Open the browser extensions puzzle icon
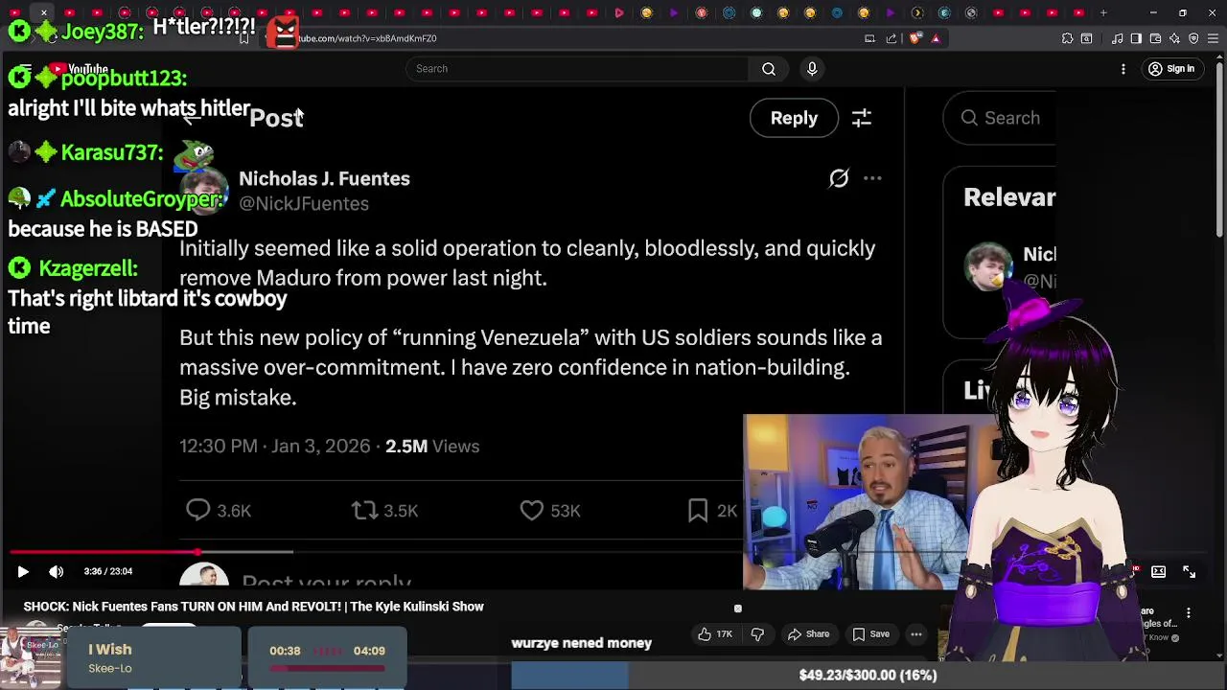 click(x=1067, y=38)
